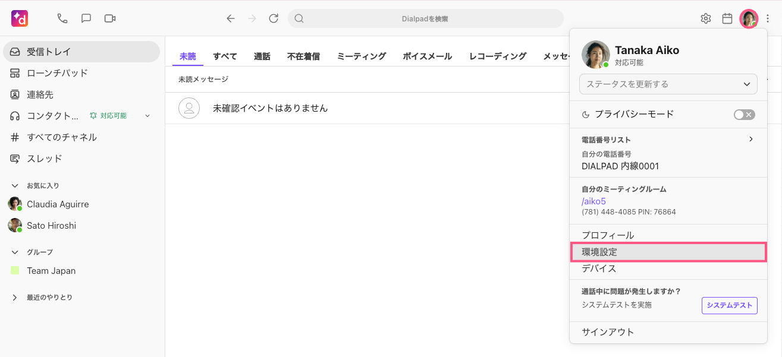Viewport: 782px width, 357px height.
Task: Open the /aiko5 meeting room link
Action: [593, 201]
